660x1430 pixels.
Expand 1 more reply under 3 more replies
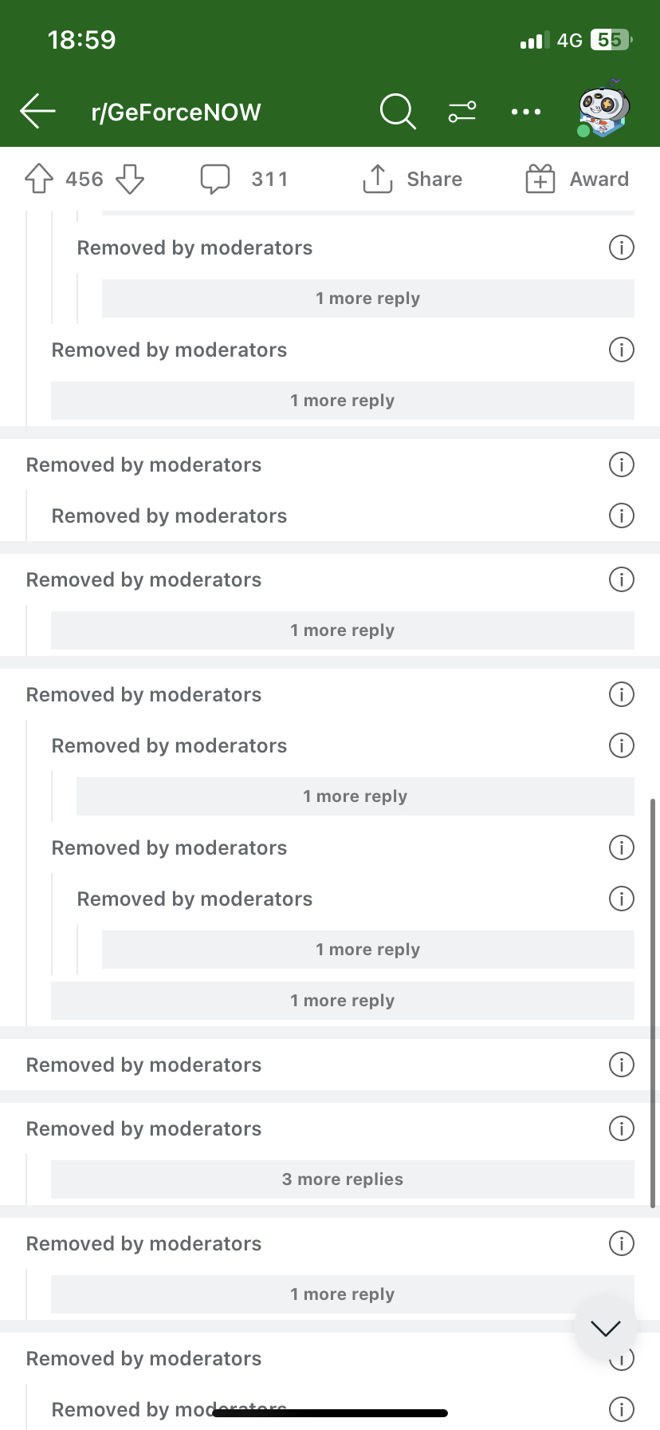pyautogui.click(x=343, y=1294)
